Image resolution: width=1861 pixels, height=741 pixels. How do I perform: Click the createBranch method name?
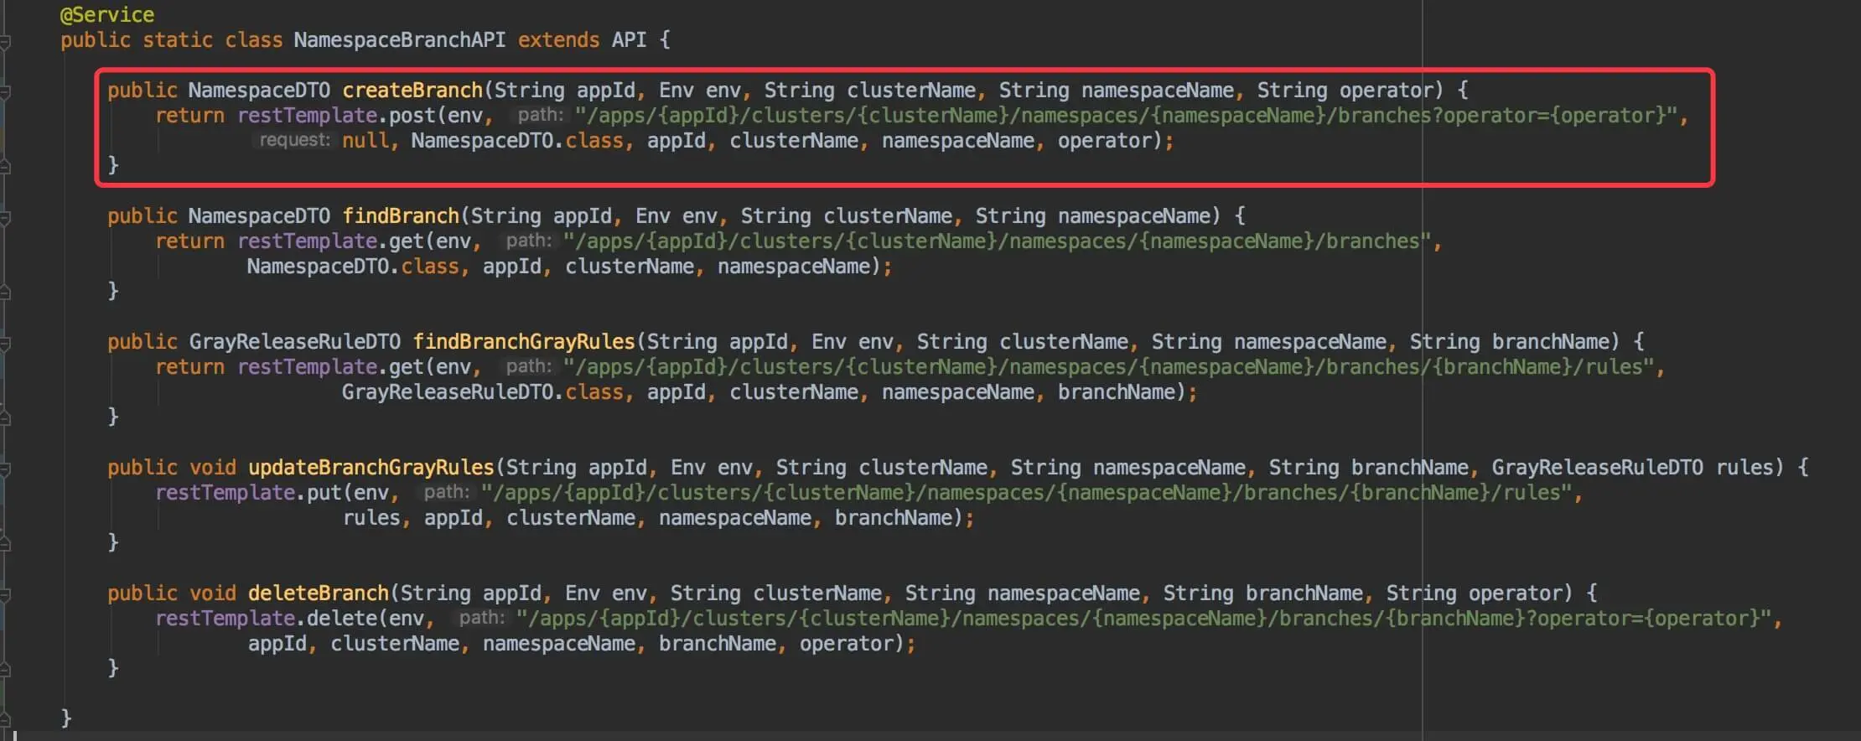tap(412, 90)
